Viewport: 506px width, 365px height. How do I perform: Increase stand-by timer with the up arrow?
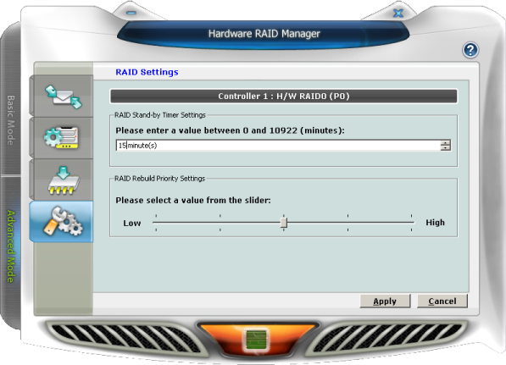point(445,143)
